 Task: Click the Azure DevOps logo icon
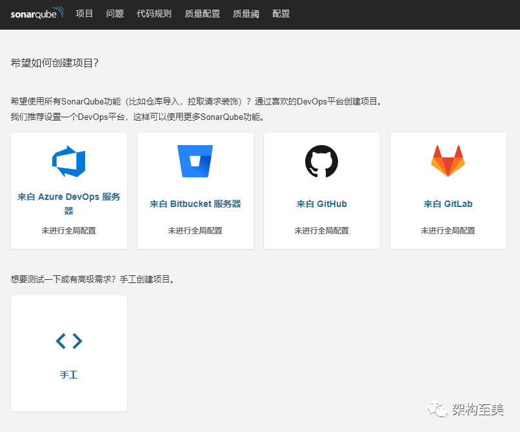[68, 161]
